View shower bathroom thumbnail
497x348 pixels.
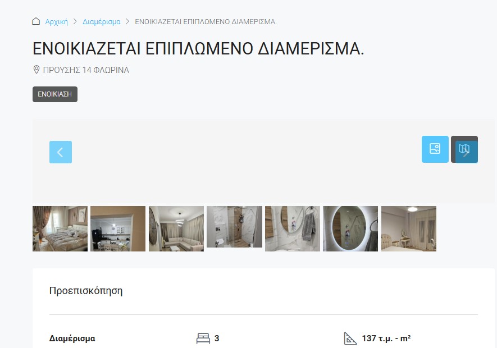tap(234, 227)
